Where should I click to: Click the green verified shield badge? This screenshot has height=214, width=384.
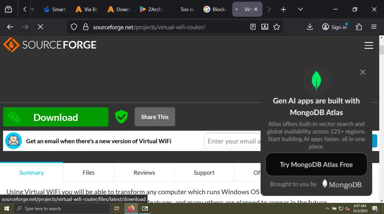pyautogui.click(x=121, y=117)
